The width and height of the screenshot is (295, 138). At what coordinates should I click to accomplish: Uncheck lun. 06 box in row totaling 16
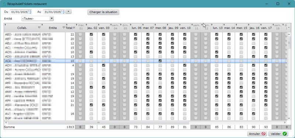tap(135, 114)
